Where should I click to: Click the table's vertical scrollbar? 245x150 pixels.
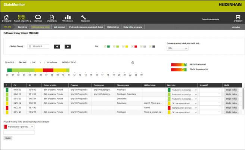tap(243, 99)
